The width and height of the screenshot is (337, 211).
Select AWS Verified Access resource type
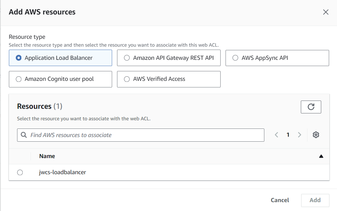(x=169, y=79)
